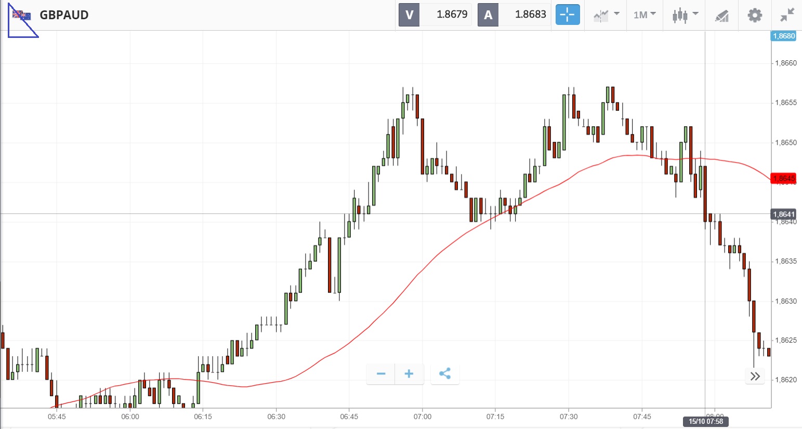Click the red 1,8645 moving average label

(783, 179)
